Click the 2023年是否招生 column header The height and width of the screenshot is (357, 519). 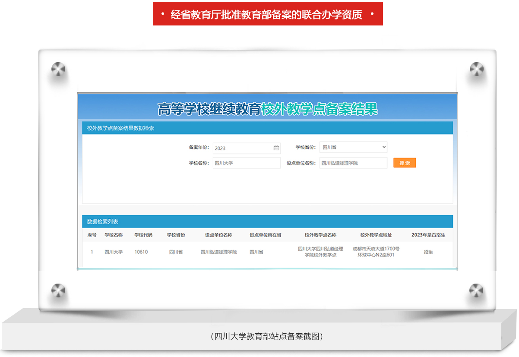click(x=428, y=235)
